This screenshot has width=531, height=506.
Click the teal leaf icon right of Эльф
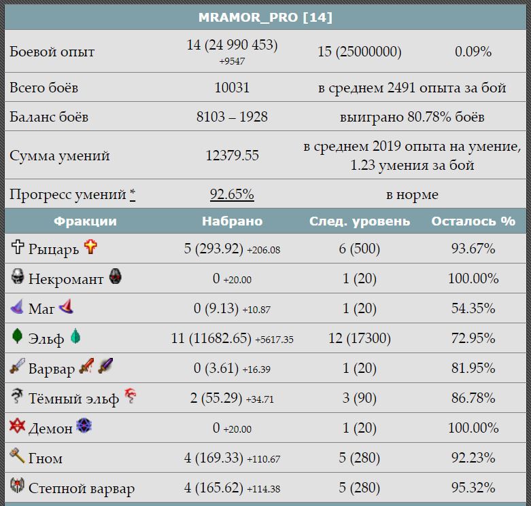pos(75,338)
